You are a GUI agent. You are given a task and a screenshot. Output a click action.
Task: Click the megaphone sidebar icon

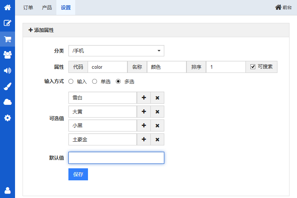coord(8,71)
